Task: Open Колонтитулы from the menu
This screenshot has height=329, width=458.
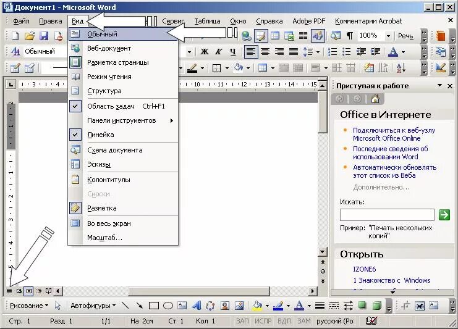Action: point(123,180)
